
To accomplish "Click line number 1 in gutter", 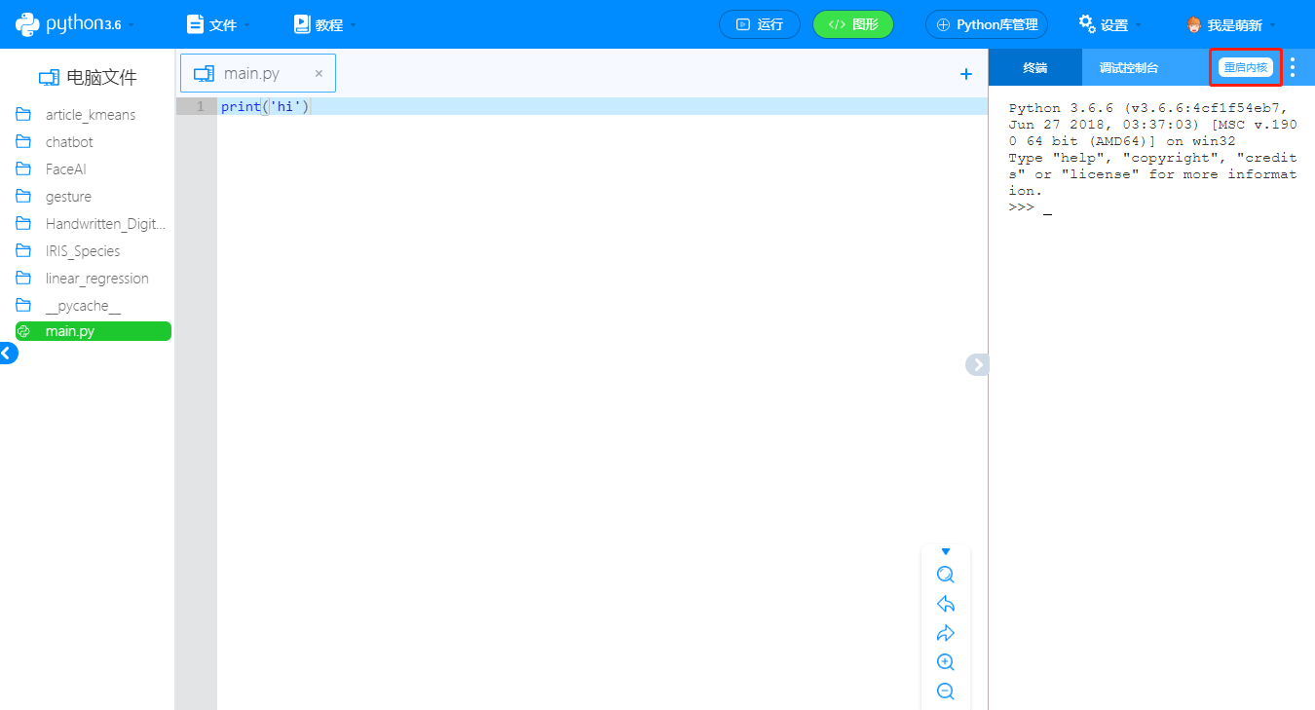I will pos(200,106).
